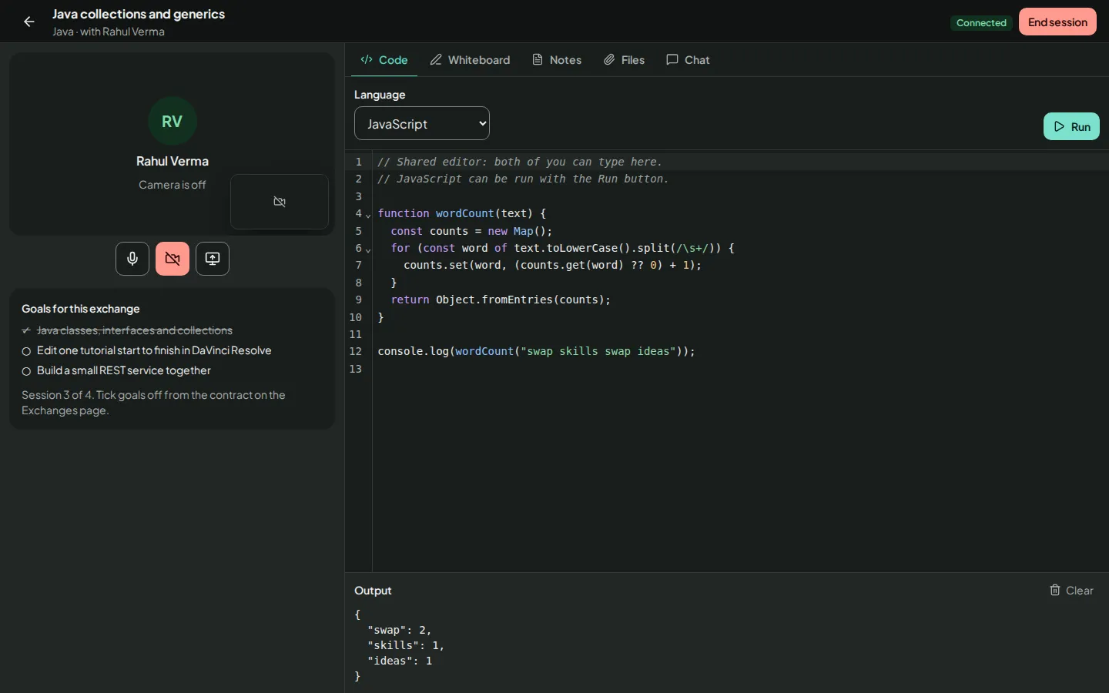The width and height of the screenshot is (1109, 693).
Task: Click the '// Shared editor' comment line
Action: [520, 162]
